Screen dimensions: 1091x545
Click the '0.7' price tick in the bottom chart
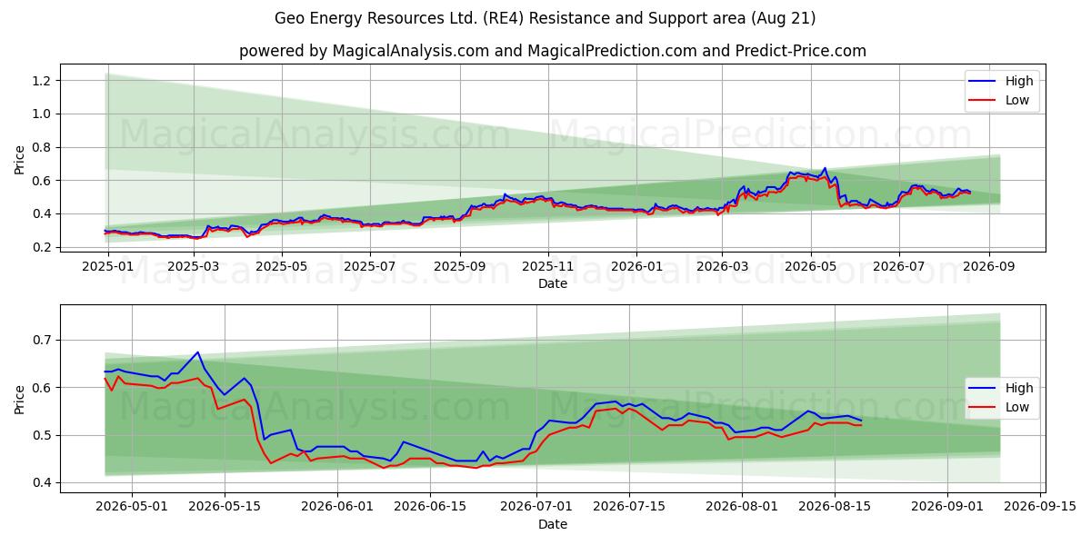pos(43,340)
